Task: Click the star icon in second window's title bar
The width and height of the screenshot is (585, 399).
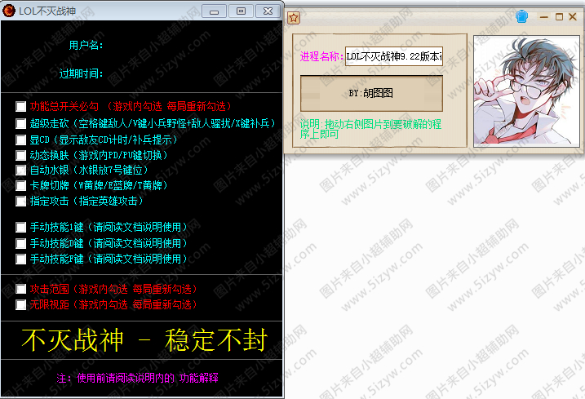Action: point(294,16)
